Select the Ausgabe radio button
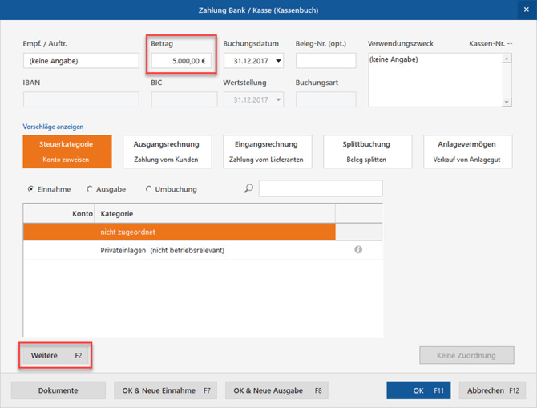The width and height of the screenshot is (537, 408). [x=90, y=189]
